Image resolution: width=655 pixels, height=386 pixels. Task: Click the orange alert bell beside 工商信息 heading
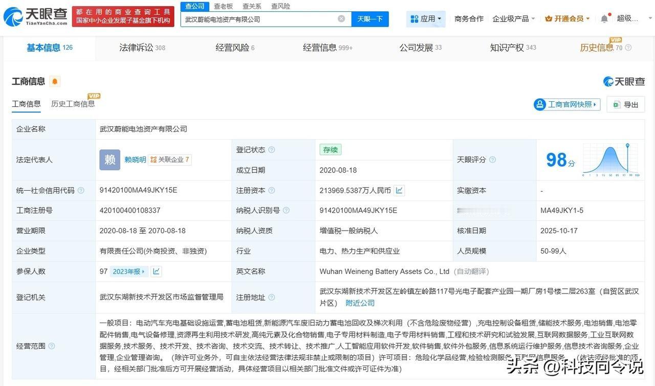tap(55, 81)
